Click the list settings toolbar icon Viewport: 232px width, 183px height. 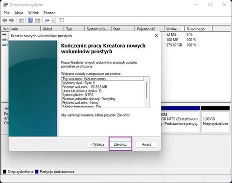click(x=61, y=20)
